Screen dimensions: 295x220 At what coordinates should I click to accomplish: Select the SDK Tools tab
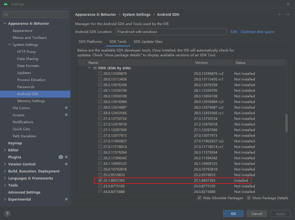[118, 42]
